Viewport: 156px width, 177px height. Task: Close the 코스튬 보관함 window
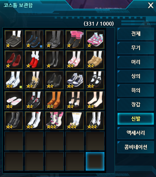click(x=151, y=5)
